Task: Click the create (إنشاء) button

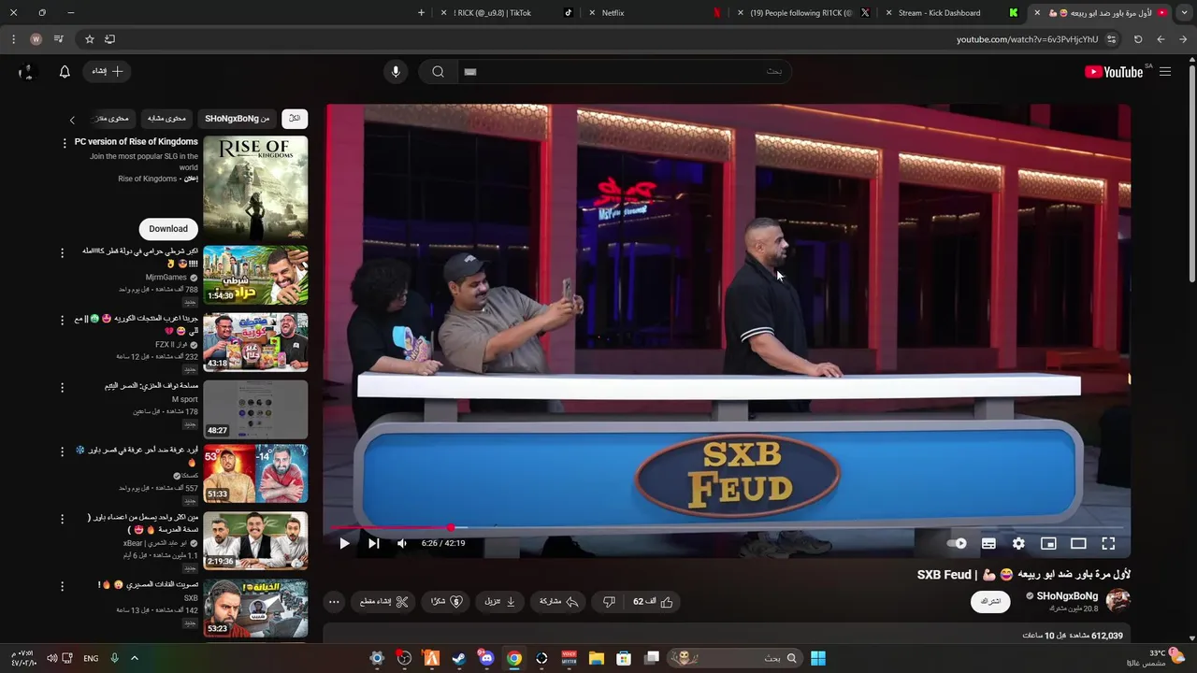Action: (x=108, y=71)
